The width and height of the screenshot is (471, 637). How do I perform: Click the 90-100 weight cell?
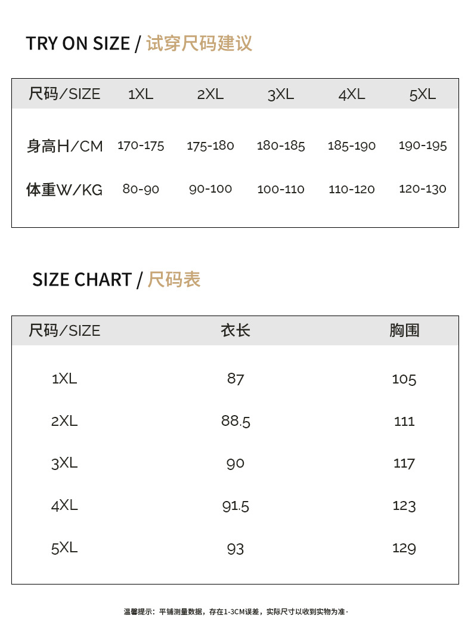coord(210,189)
